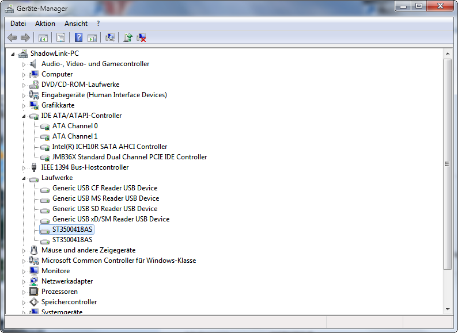Select Generic USB SD Reader USB Device
458x333 pixels.
pyautogui.click(x=105, y=209)
